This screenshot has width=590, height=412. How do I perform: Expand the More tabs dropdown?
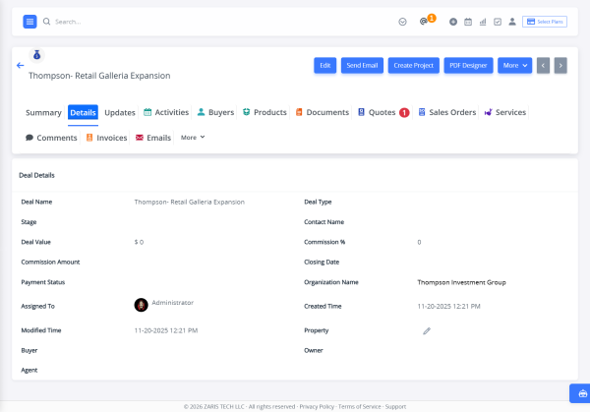(x=193, y=138)
